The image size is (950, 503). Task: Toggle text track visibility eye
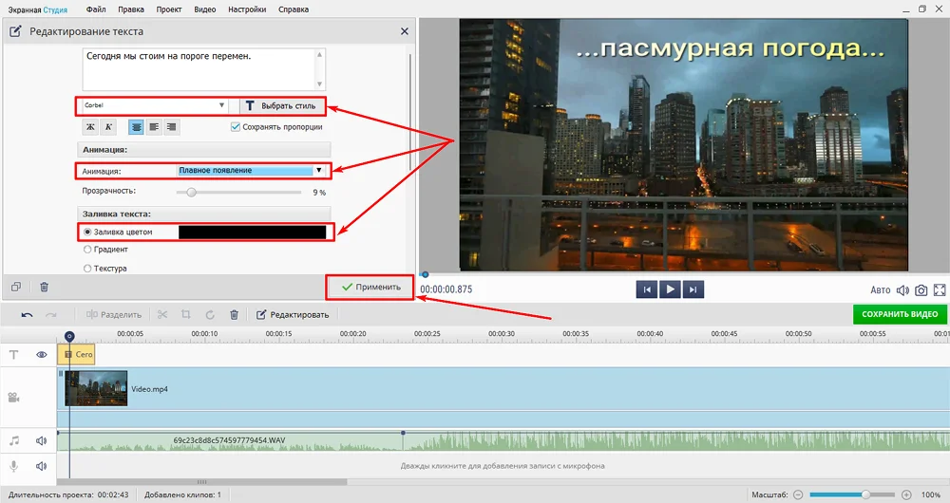point(41,355)
